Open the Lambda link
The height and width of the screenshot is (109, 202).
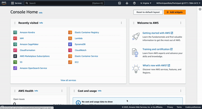(x=79, y=38)
